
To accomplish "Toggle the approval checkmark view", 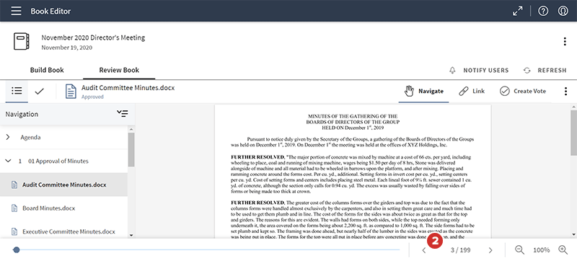I will pos(40,91).
